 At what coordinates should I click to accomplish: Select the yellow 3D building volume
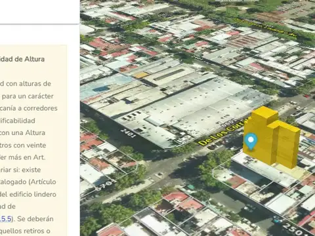click(x=271, y=138)
